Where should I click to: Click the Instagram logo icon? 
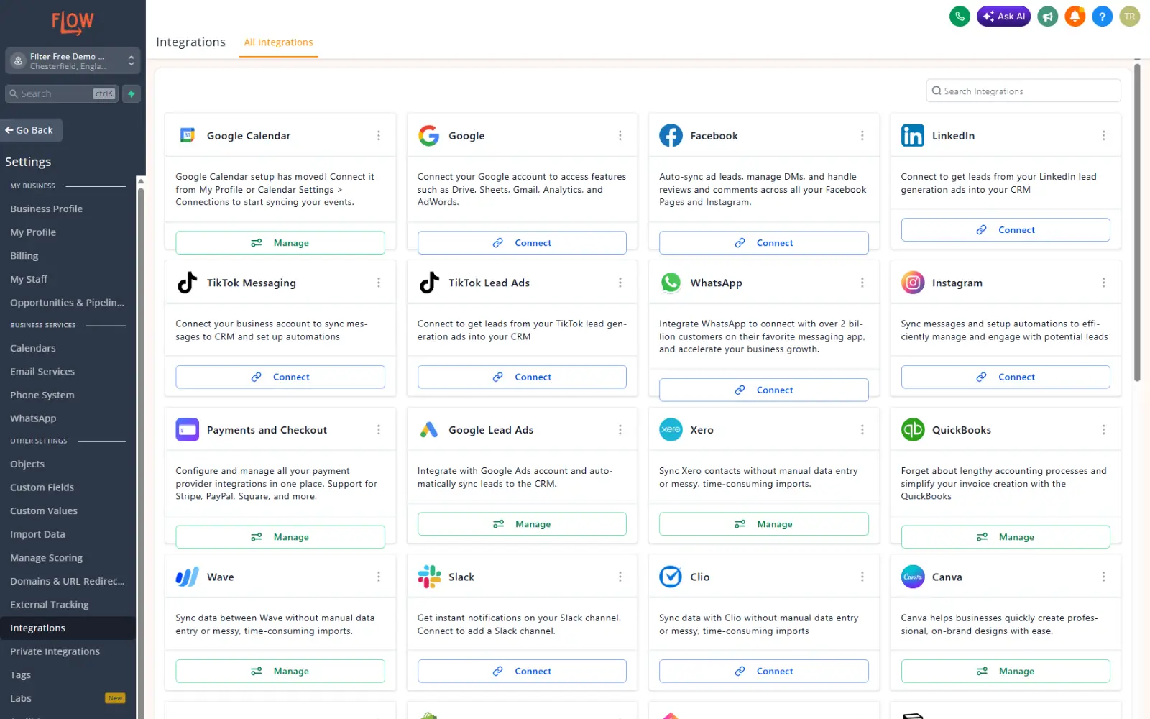coord(913,283)
